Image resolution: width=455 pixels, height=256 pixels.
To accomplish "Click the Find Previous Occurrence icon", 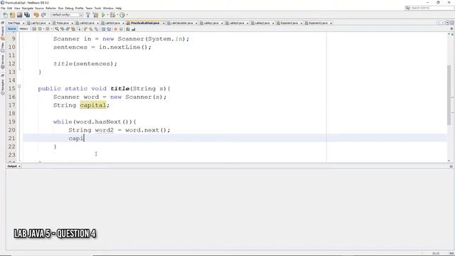I will 62,29.
